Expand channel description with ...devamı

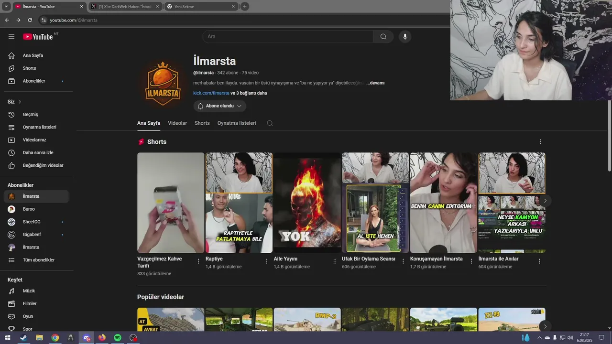(375, 83)
